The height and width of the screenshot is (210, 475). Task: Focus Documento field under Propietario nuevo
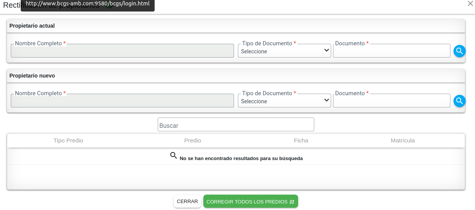pos(391,101)
